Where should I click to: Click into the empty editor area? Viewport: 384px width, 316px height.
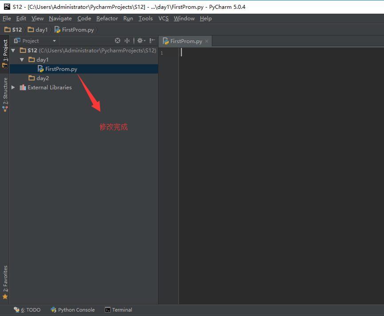tap(281, 176)
